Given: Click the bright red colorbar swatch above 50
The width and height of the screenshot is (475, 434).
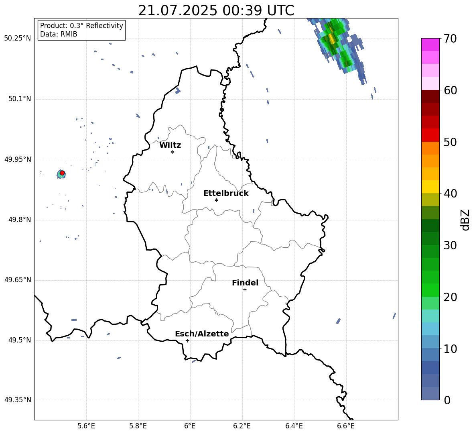Looking at the screenshot, I should tap(430, 135).
